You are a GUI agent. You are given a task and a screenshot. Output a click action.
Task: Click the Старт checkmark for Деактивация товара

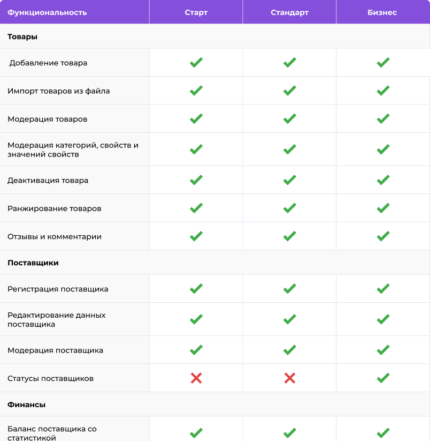[196, 180]
